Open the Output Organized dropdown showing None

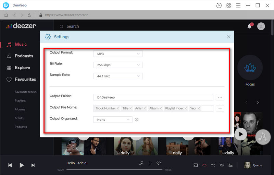pos(113,120)
